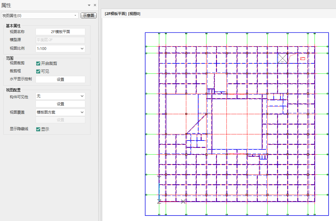Click 设置 for 水平显示控制
This screenshot has width=336, height=221.
60,79
